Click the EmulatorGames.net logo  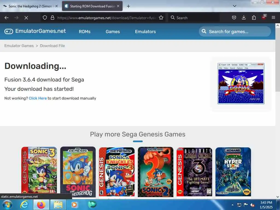35,31
